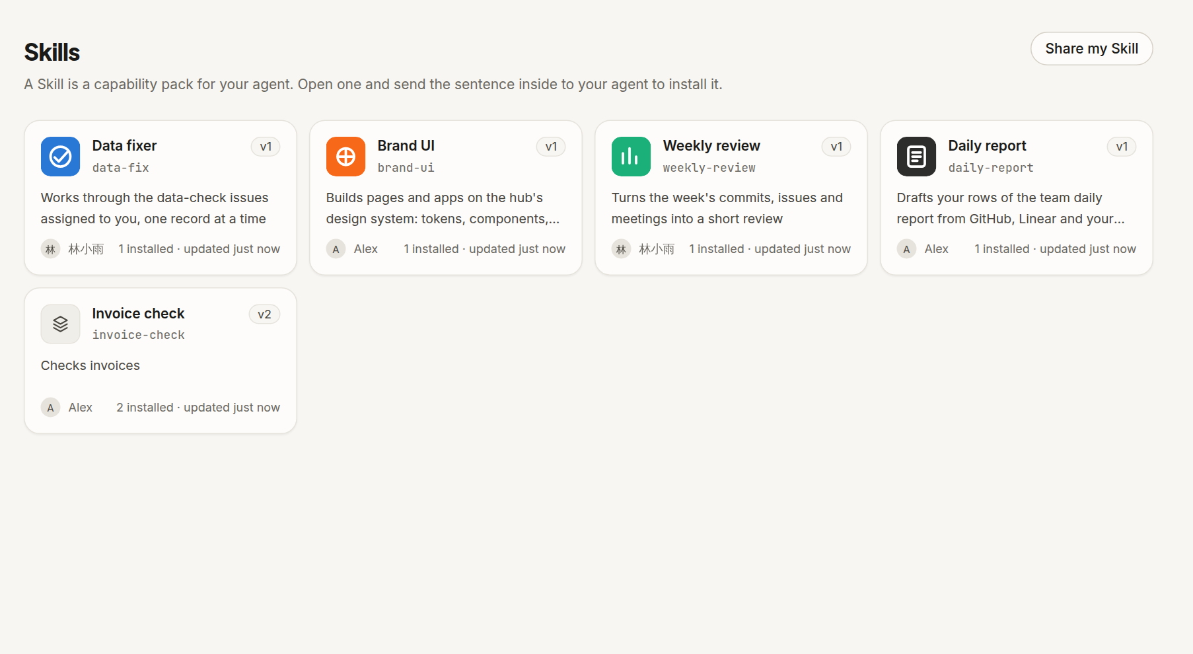Click author name Alex on Brand UI card
The width and height of the screenshot is (1193, 654).
click(x=365, y=249)
